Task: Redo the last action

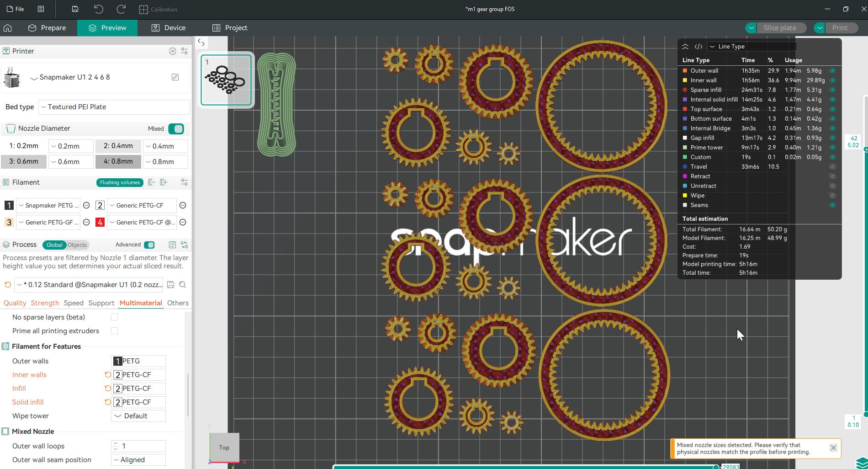Action: [x=121, y=9]
